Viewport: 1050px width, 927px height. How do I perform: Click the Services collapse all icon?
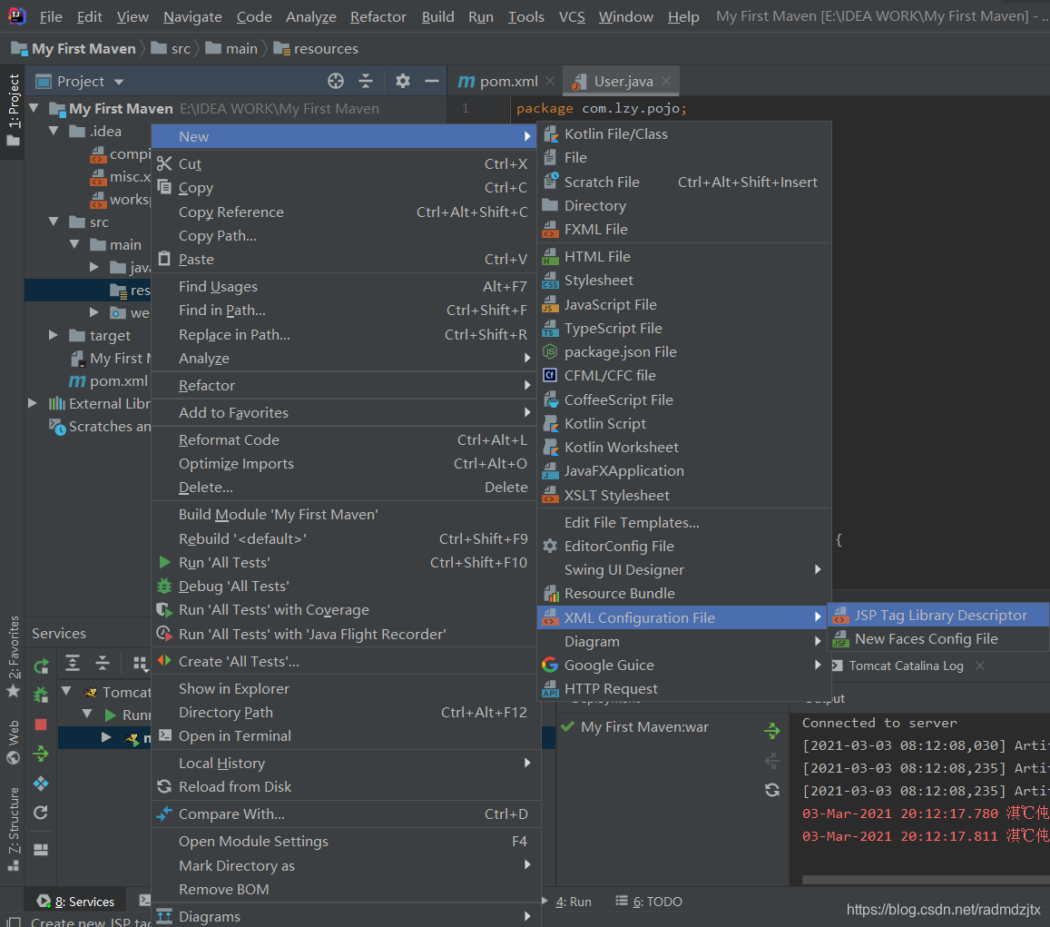pos(103,663)
